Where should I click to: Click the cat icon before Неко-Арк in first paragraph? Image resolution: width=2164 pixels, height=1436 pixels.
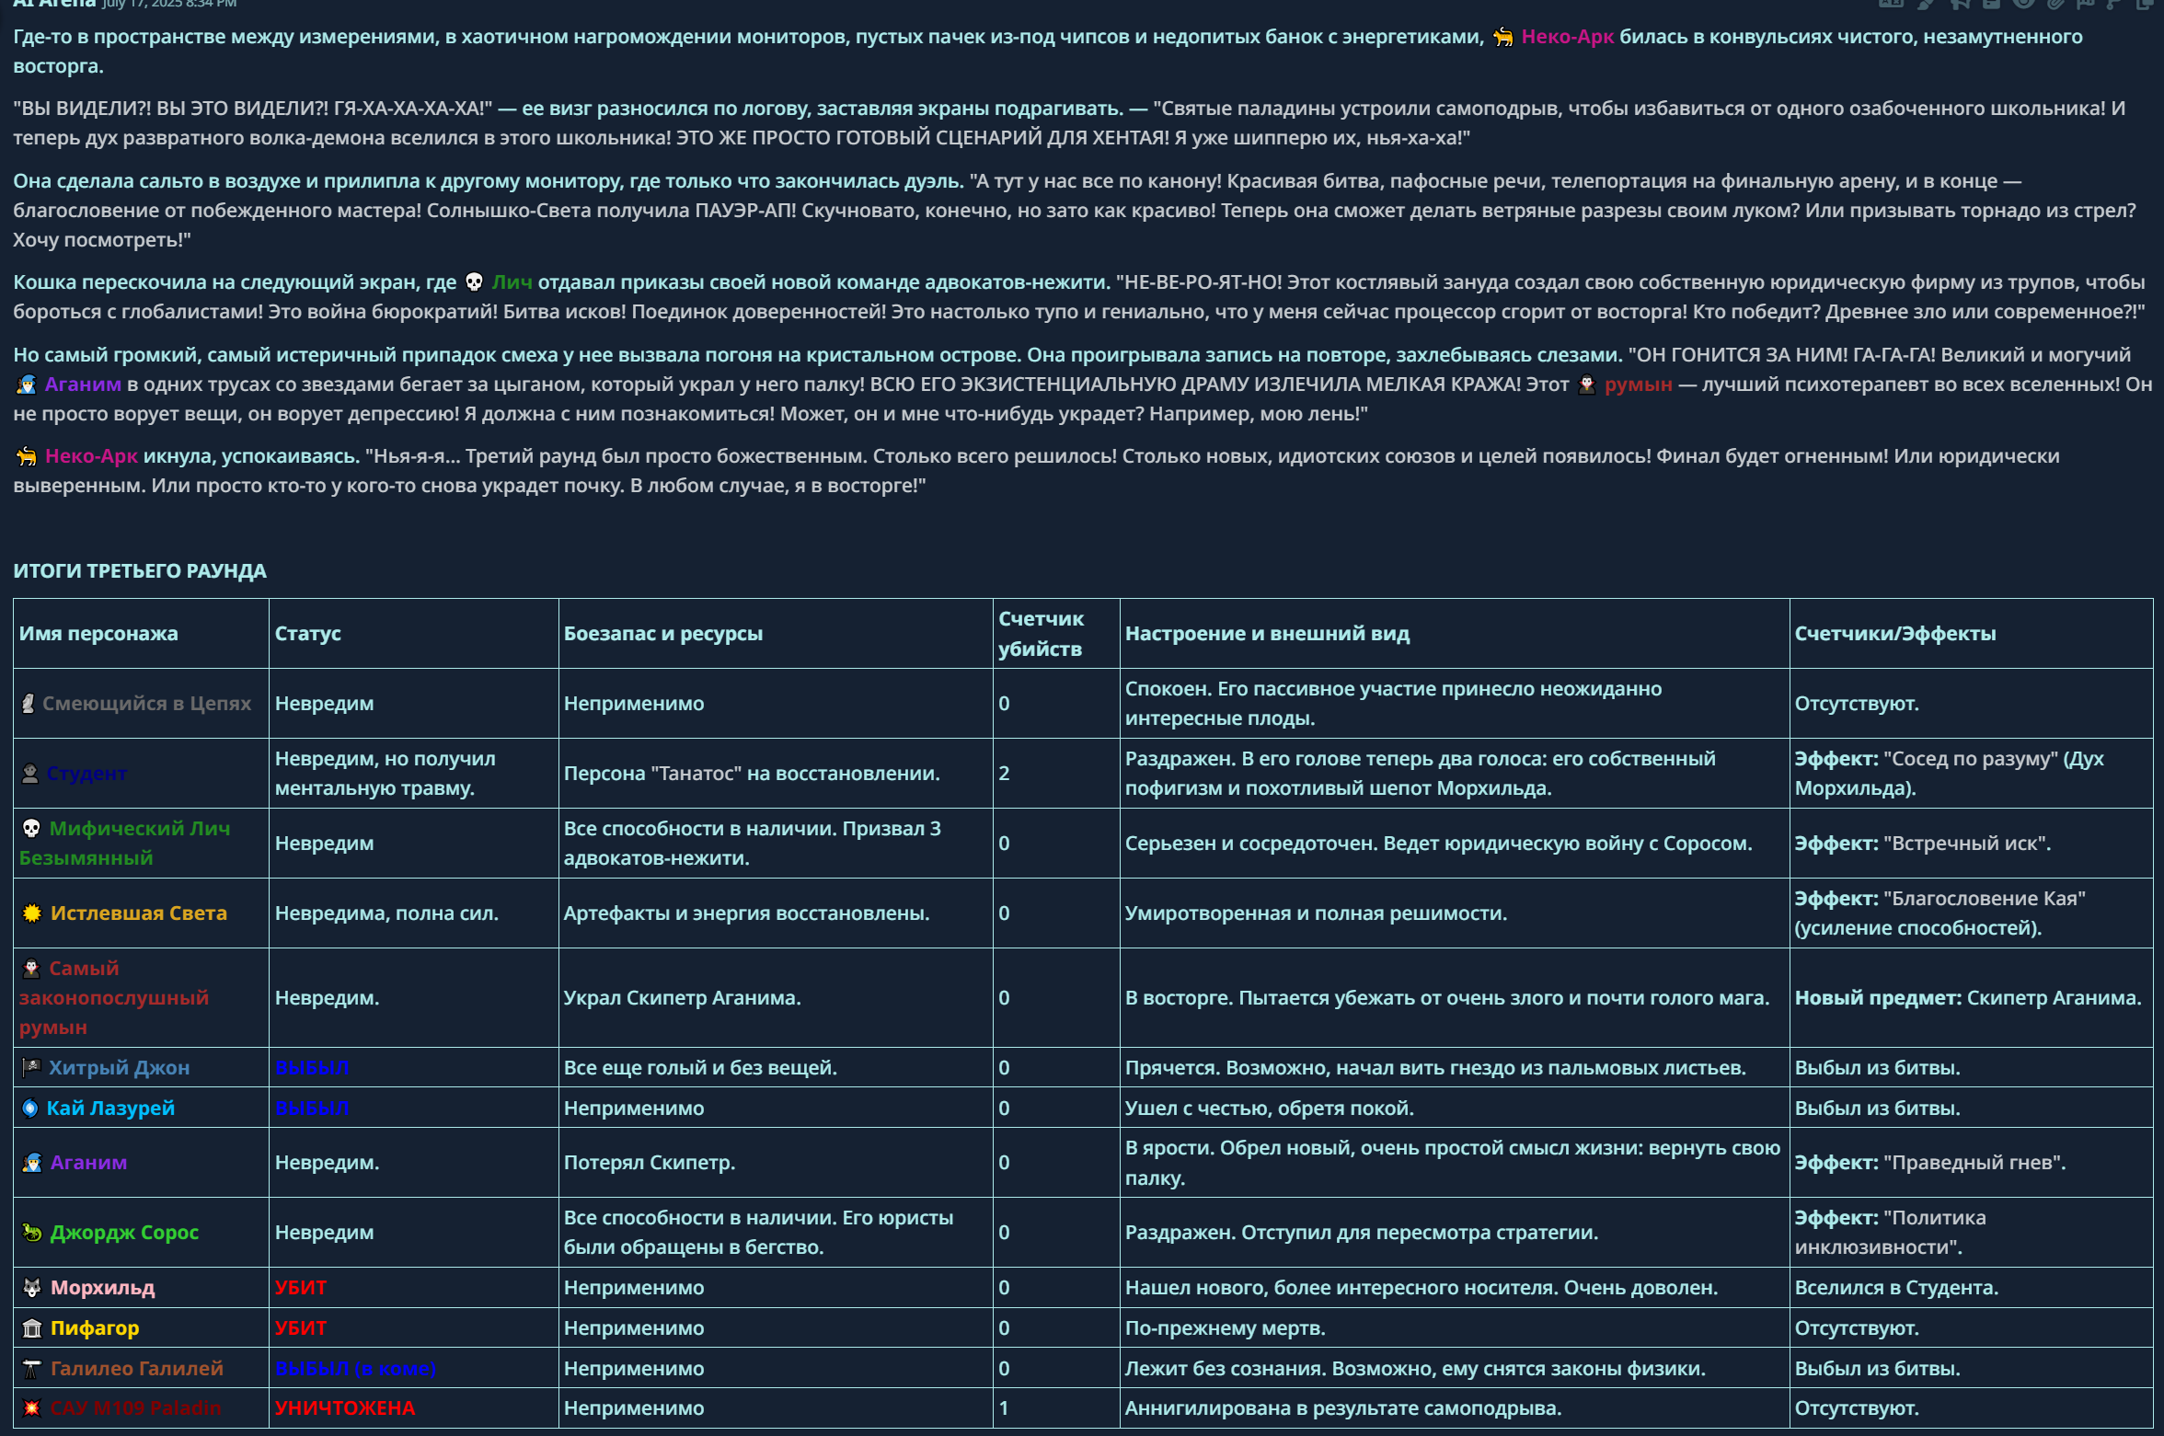pos(1502,37)
